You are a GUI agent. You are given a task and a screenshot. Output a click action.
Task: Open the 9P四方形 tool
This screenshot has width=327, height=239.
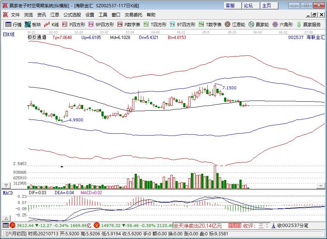click(x=101, y=24)
